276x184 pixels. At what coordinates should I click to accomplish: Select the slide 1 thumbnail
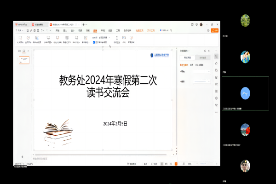(x=24, y=60)
